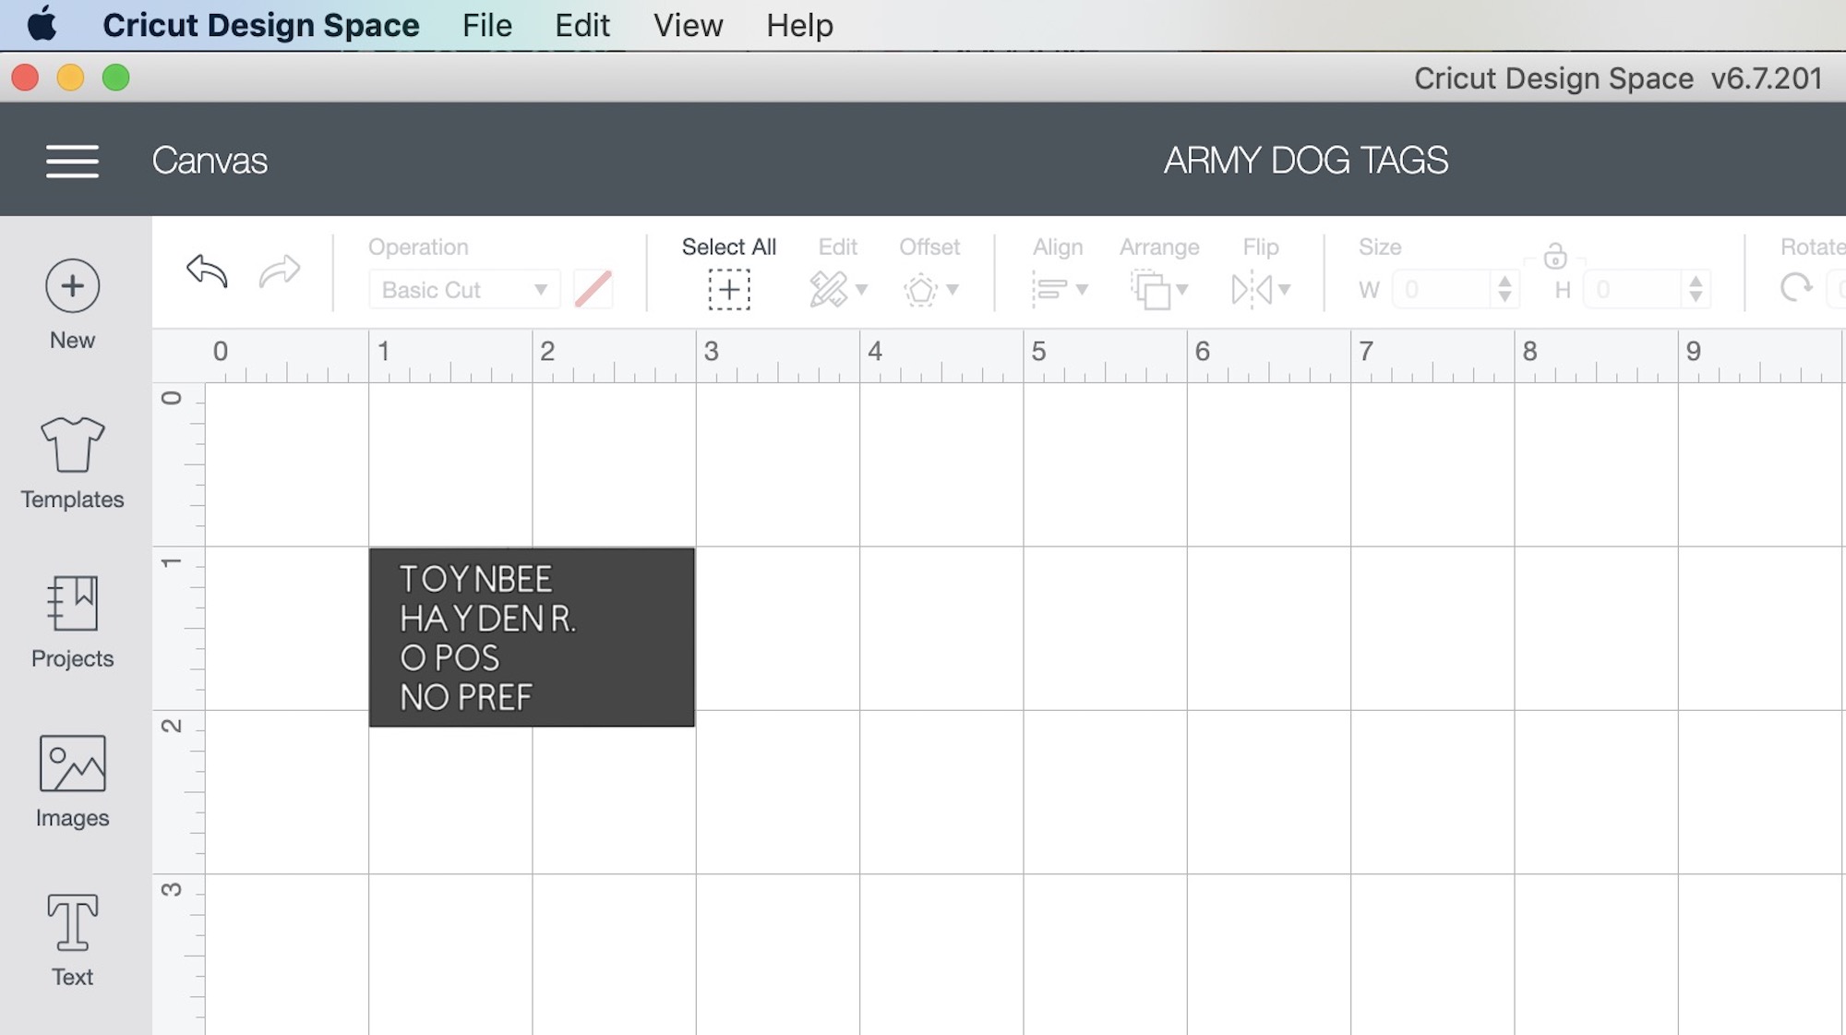Click the Offset icon
Image resolution: width=1846 pixels, height=1035 pixels.
(920, 290)
